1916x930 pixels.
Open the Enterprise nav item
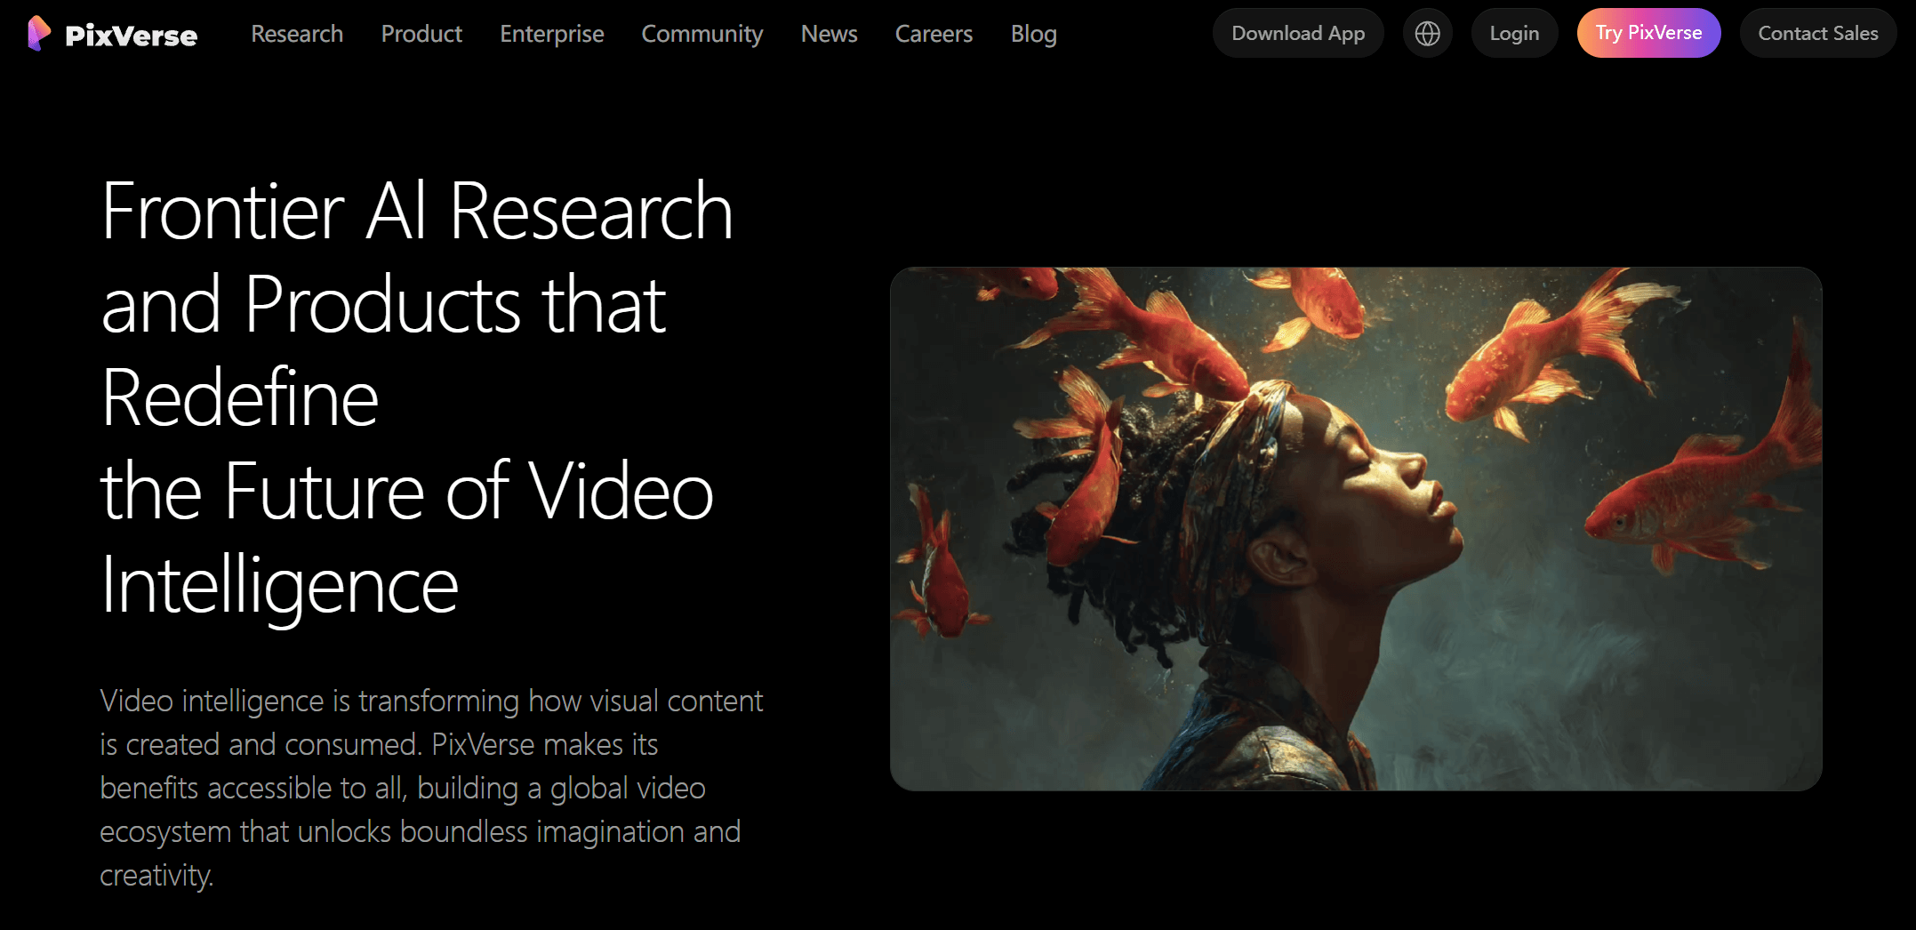click(x=551, y=34)
